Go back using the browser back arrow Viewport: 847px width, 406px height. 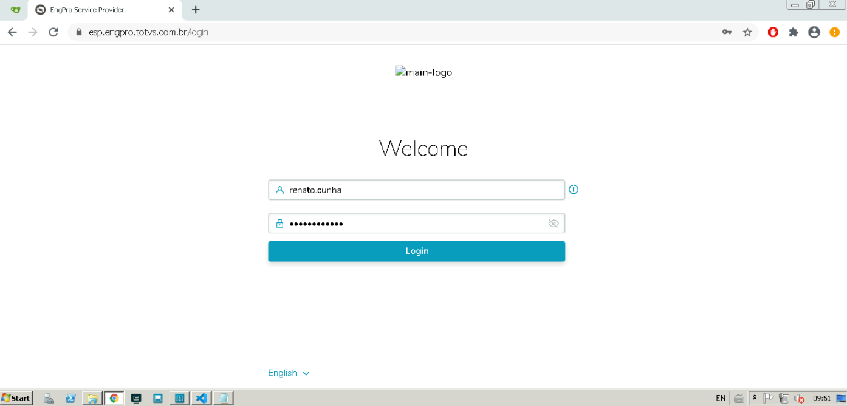pyautogui.click(x=12, y=32)
